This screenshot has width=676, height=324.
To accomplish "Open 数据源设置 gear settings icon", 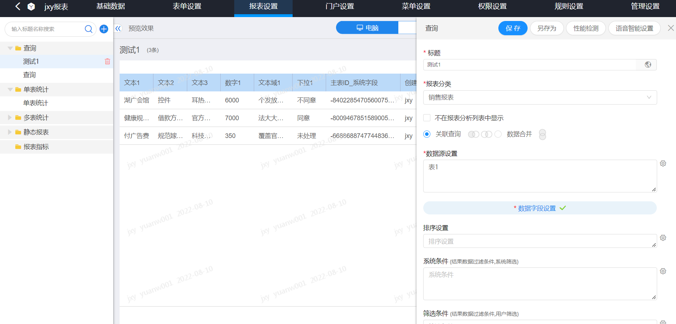I will (663, 164).
